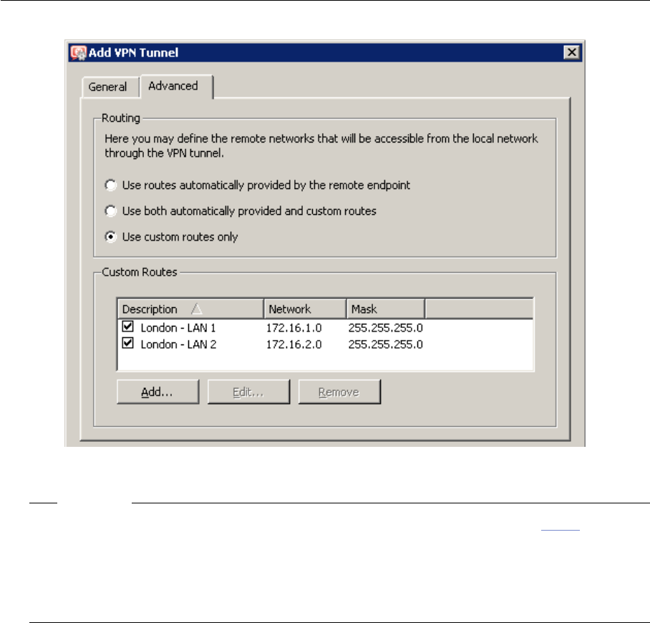Image resolution: width=650 pixels, height=623 pixels.
Task: Click the Add VPN Tunnel title bar icon
Action: [78, 53]
